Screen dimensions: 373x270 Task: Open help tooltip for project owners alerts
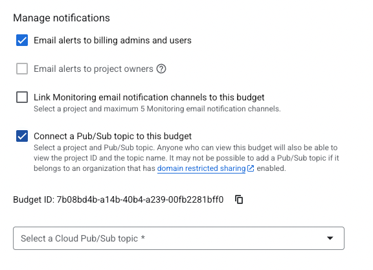coord(161,69)
